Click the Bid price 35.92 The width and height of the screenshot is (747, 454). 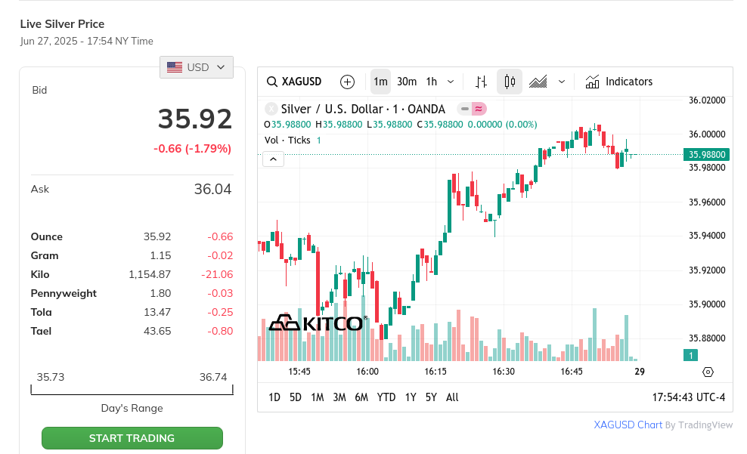point(195,119)
